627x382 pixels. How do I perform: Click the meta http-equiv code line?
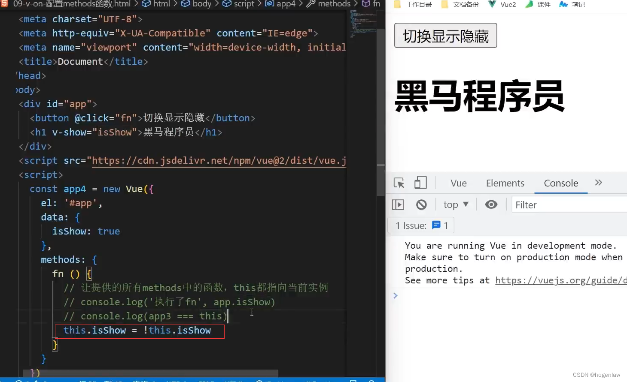(168, 33)
